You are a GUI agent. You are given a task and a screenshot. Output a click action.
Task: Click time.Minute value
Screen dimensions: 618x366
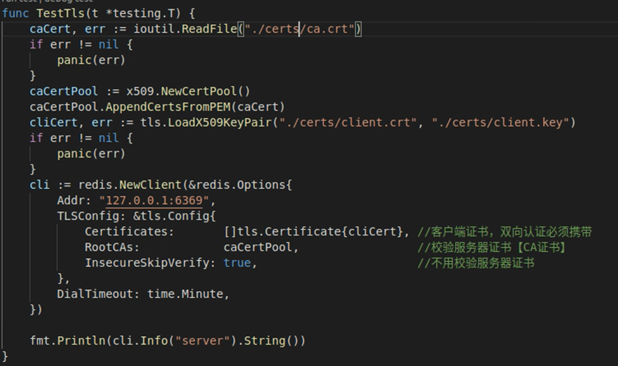185,294
